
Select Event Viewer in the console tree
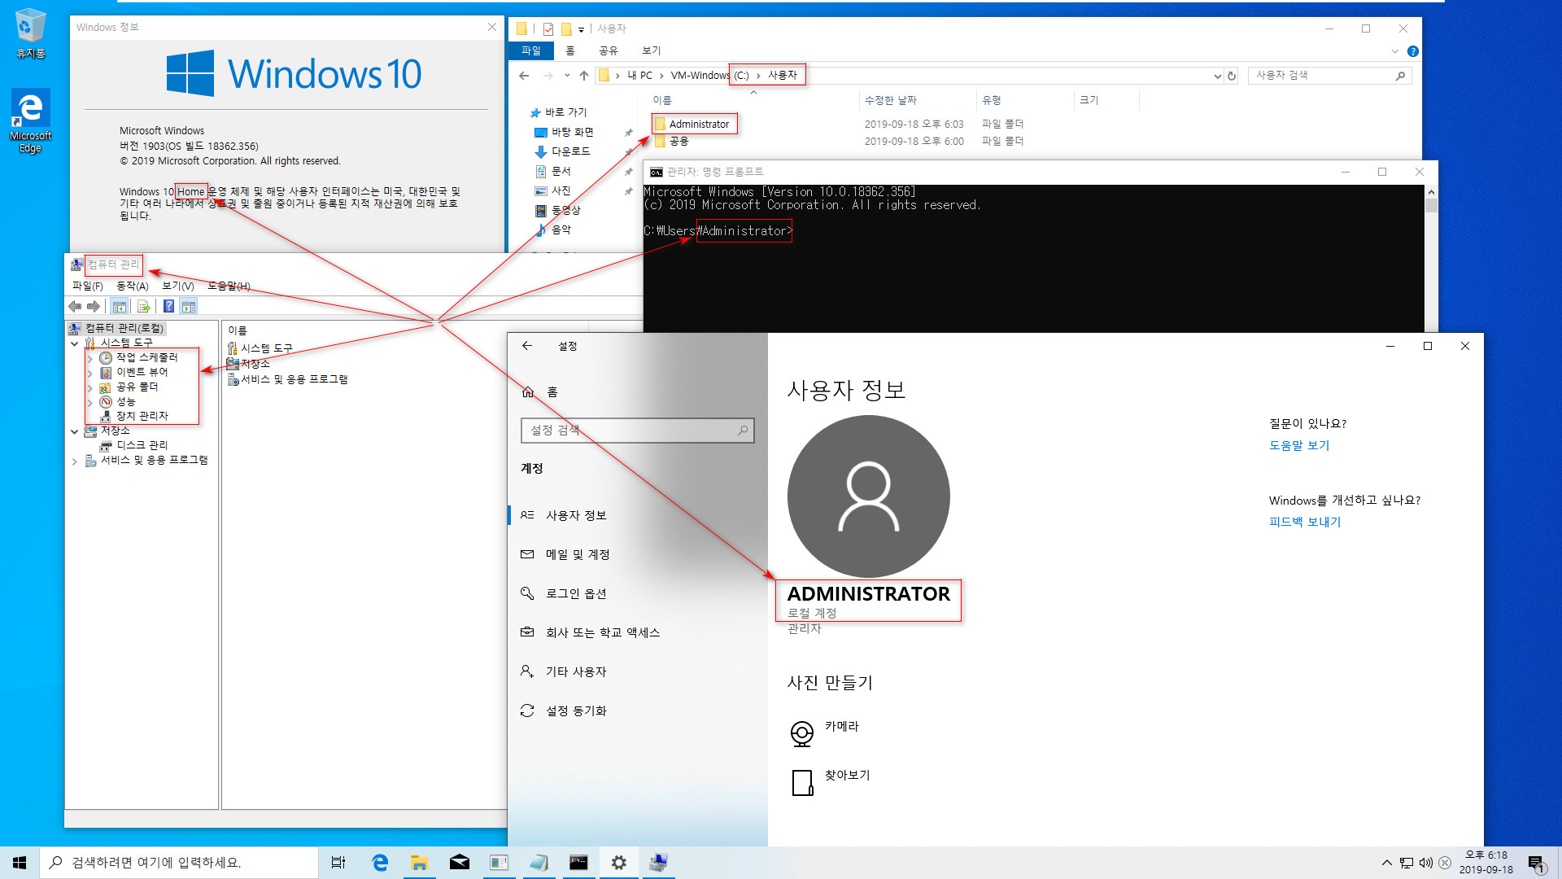(x=142, y=372)
